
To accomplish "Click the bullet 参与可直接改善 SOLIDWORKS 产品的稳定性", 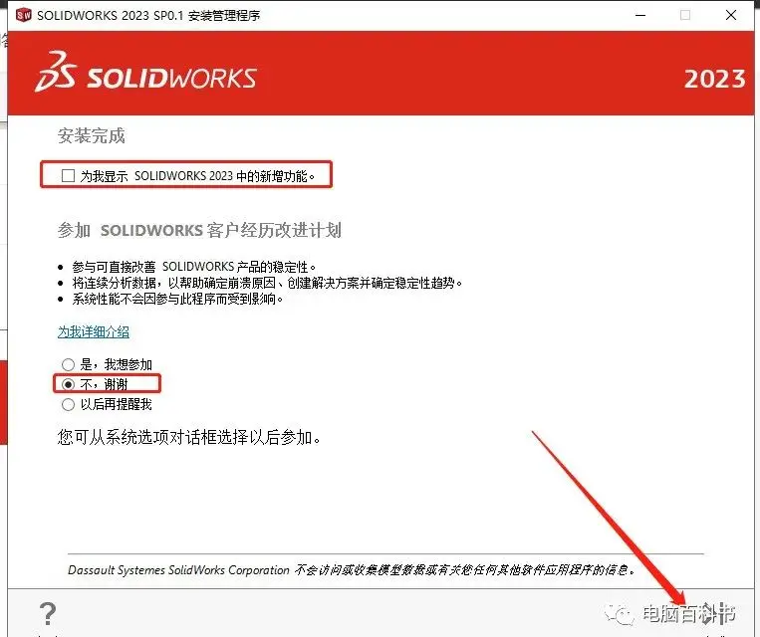I will 194,267.
